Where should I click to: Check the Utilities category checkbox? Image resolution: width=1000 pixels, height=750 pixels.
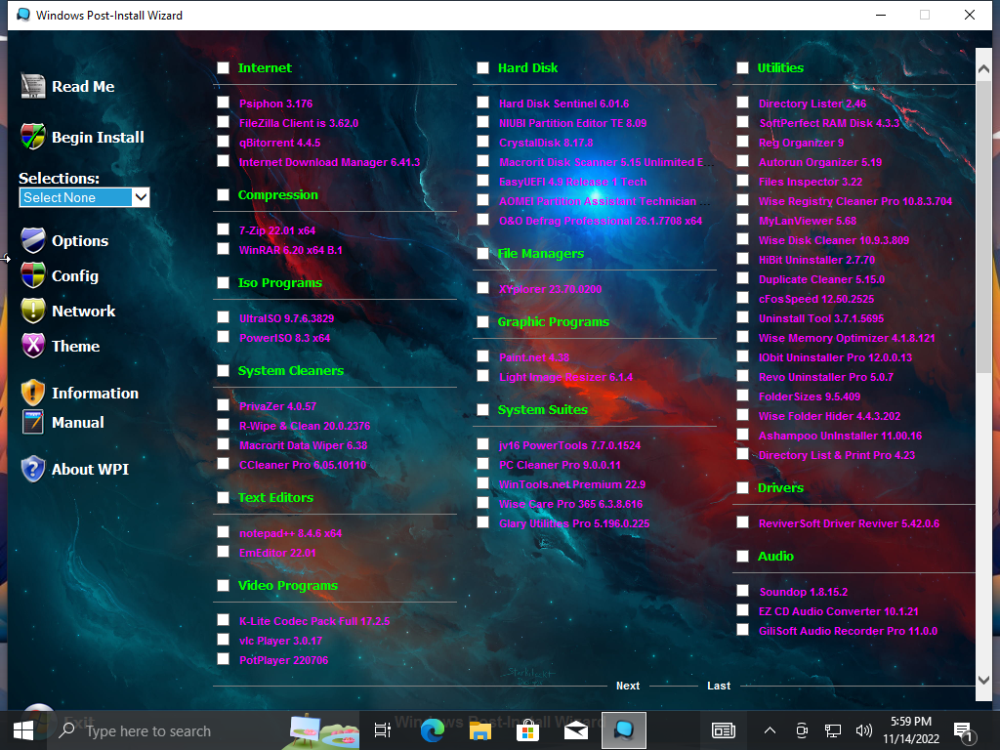tap(742, 67)
